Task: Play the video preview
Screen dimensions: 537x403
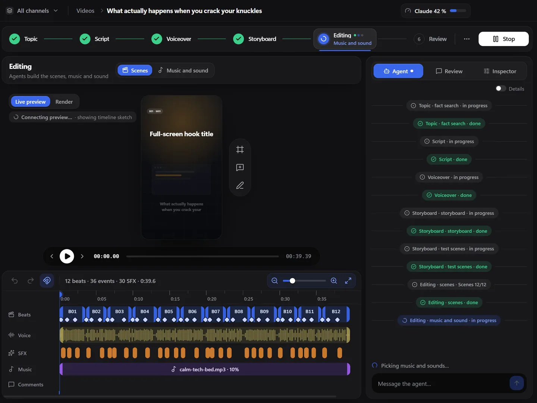Action: tap(67, 256)
